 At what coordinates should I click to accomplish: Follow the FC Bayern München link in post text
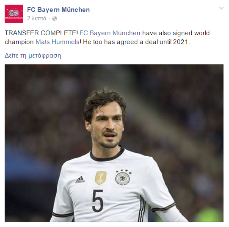(x=110, y=33)
